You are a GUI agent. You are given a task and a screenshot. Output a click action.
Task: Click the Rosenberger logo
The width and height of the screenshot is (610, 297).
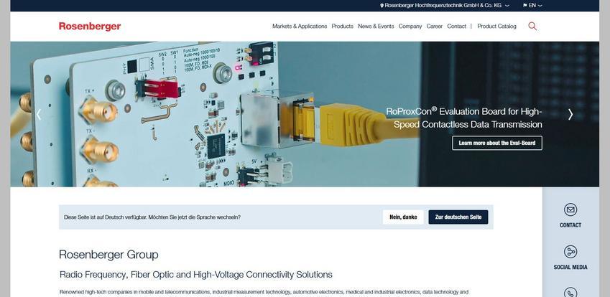(x=90, y=27)
